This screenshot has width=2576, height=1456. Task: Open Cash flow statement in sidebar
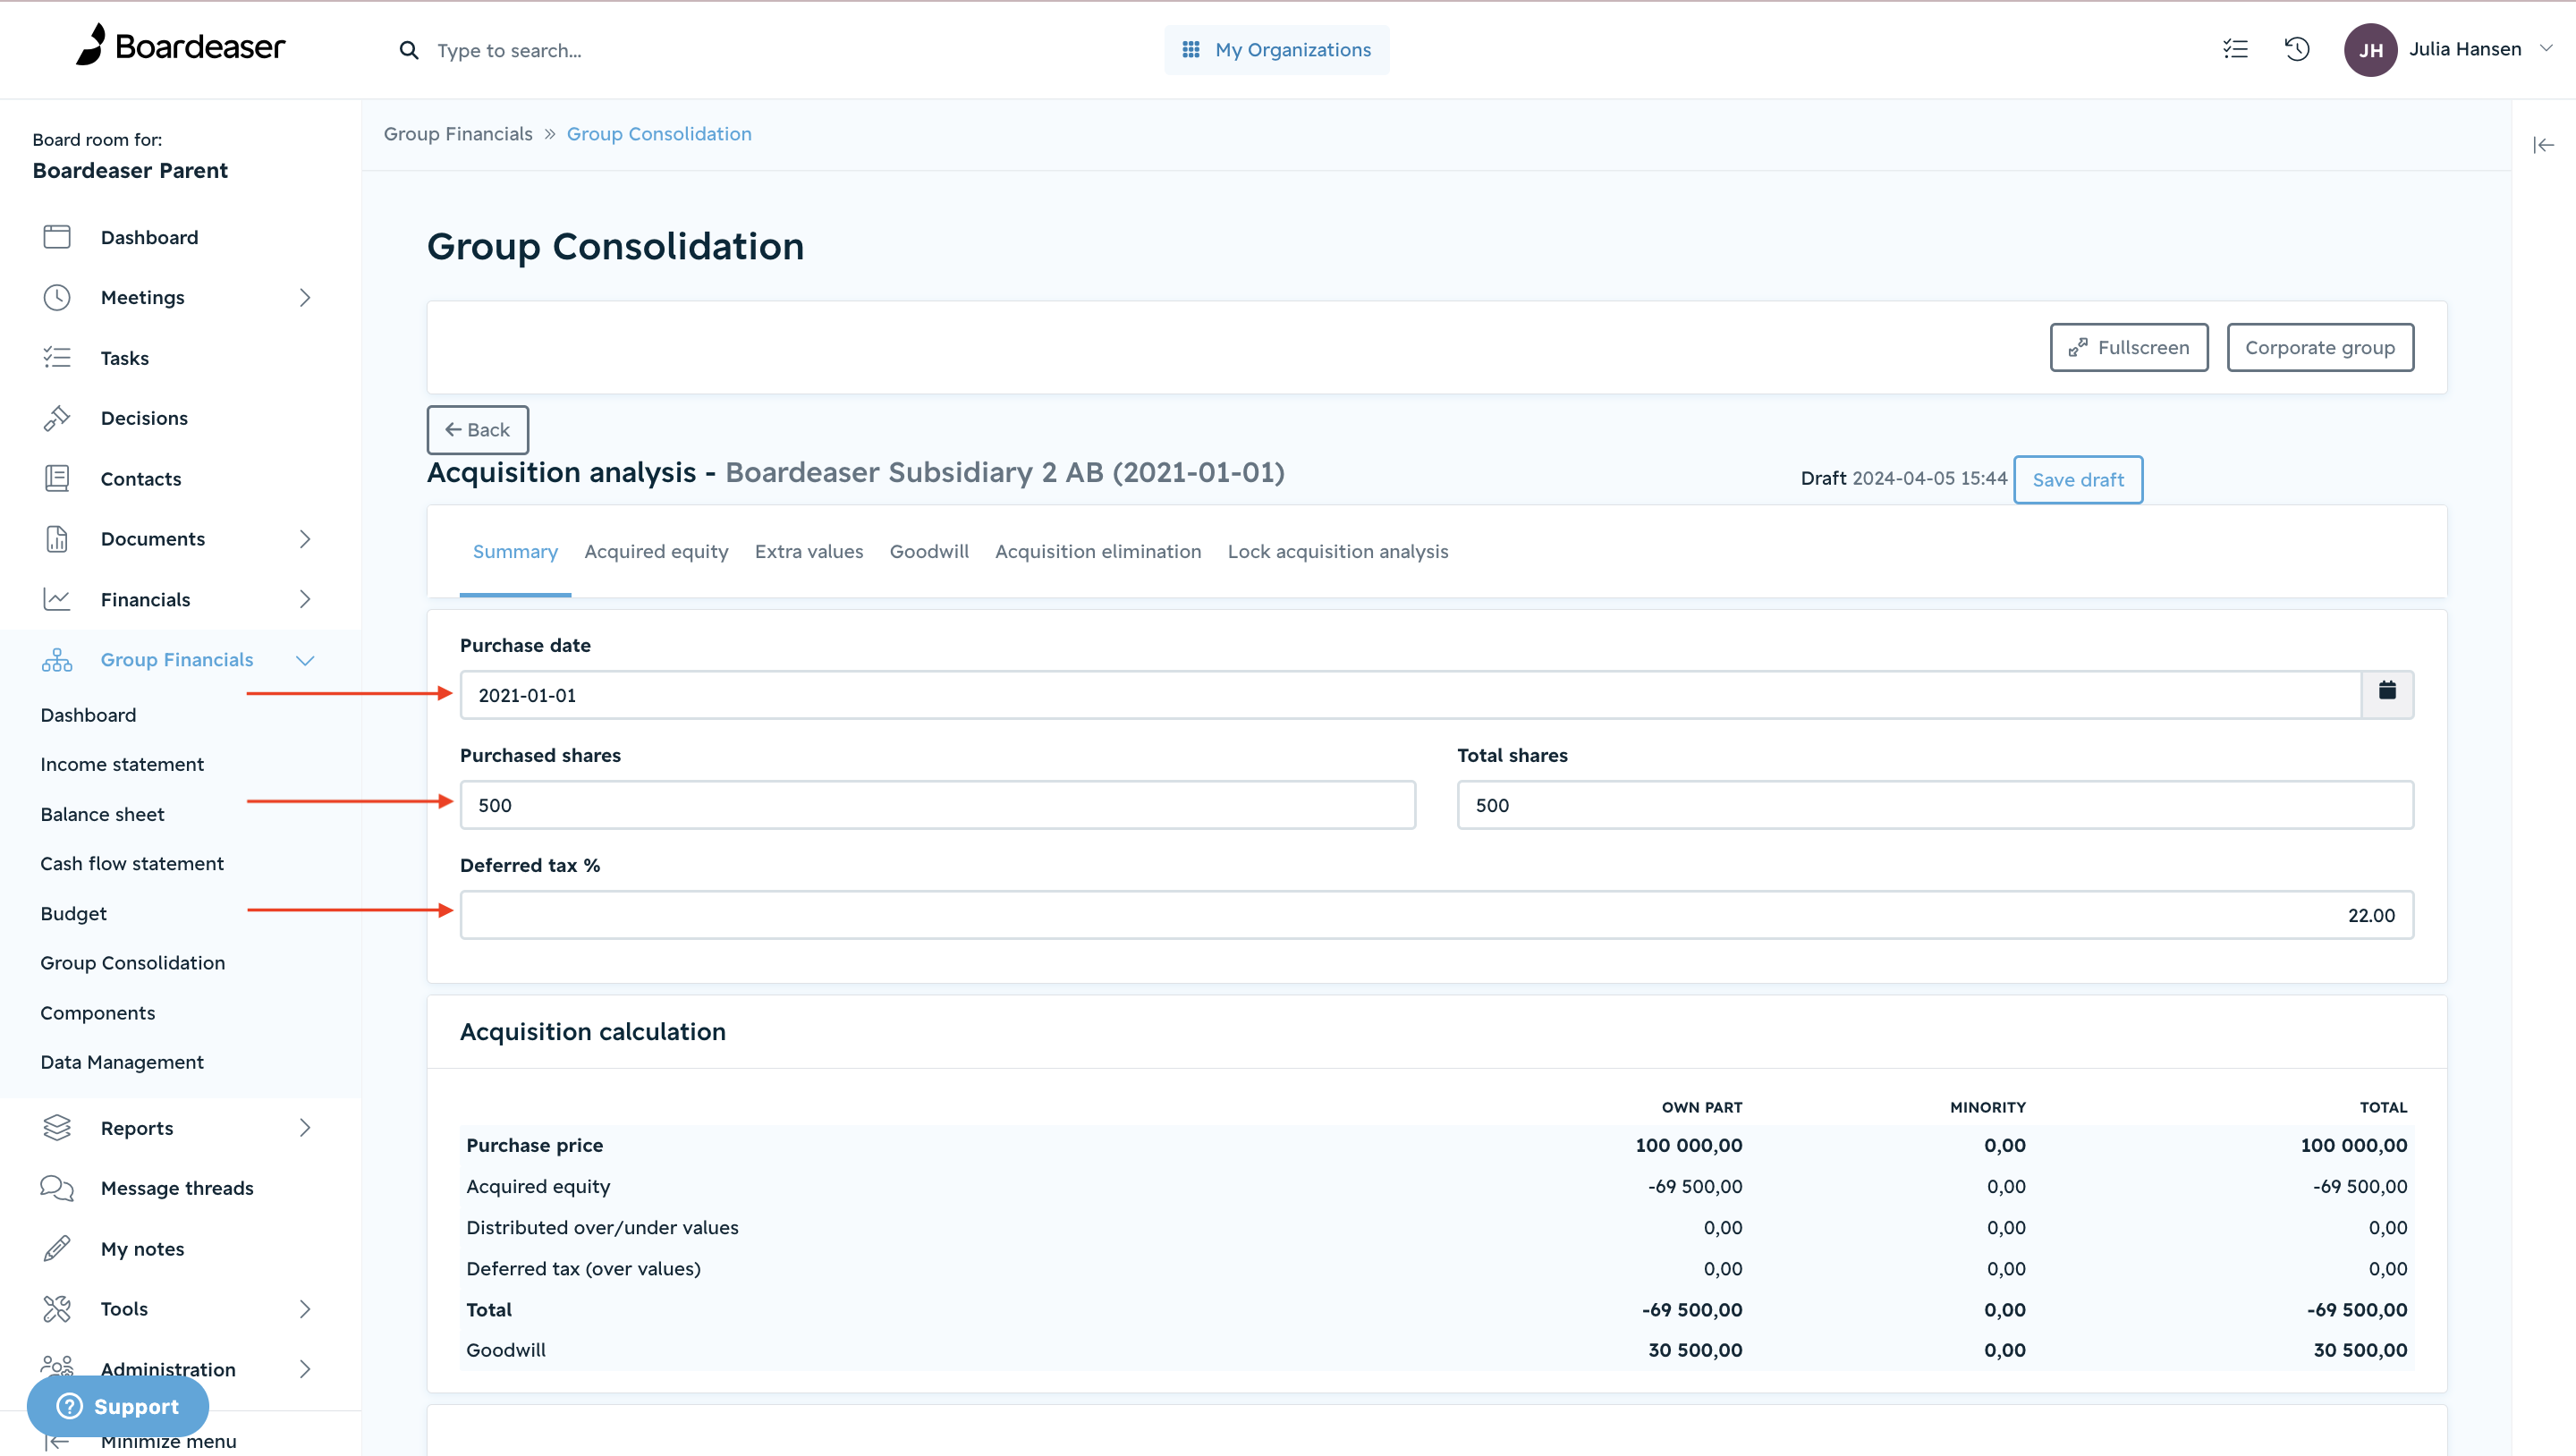[132, 863]
